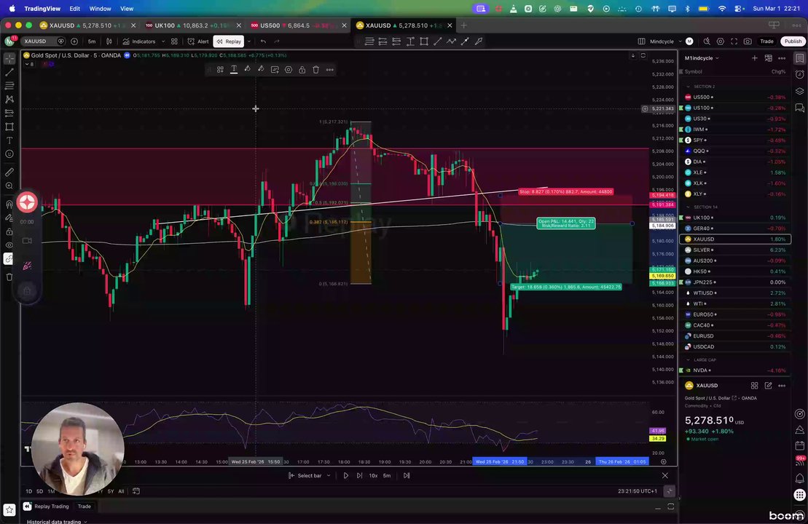Screen dimensions: 808x524
Task: Toggle Replay mode button
Action: (x=229, y=41)
